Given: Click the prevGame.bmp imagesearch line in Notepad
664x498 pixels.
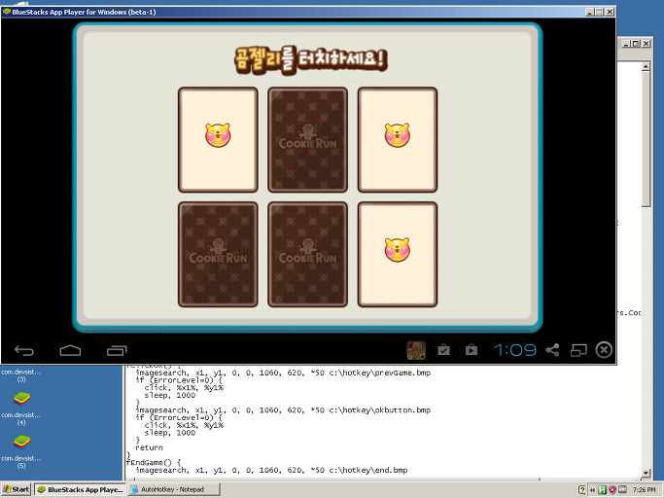Looking at the screenshot, I should (x=283, y=373).
